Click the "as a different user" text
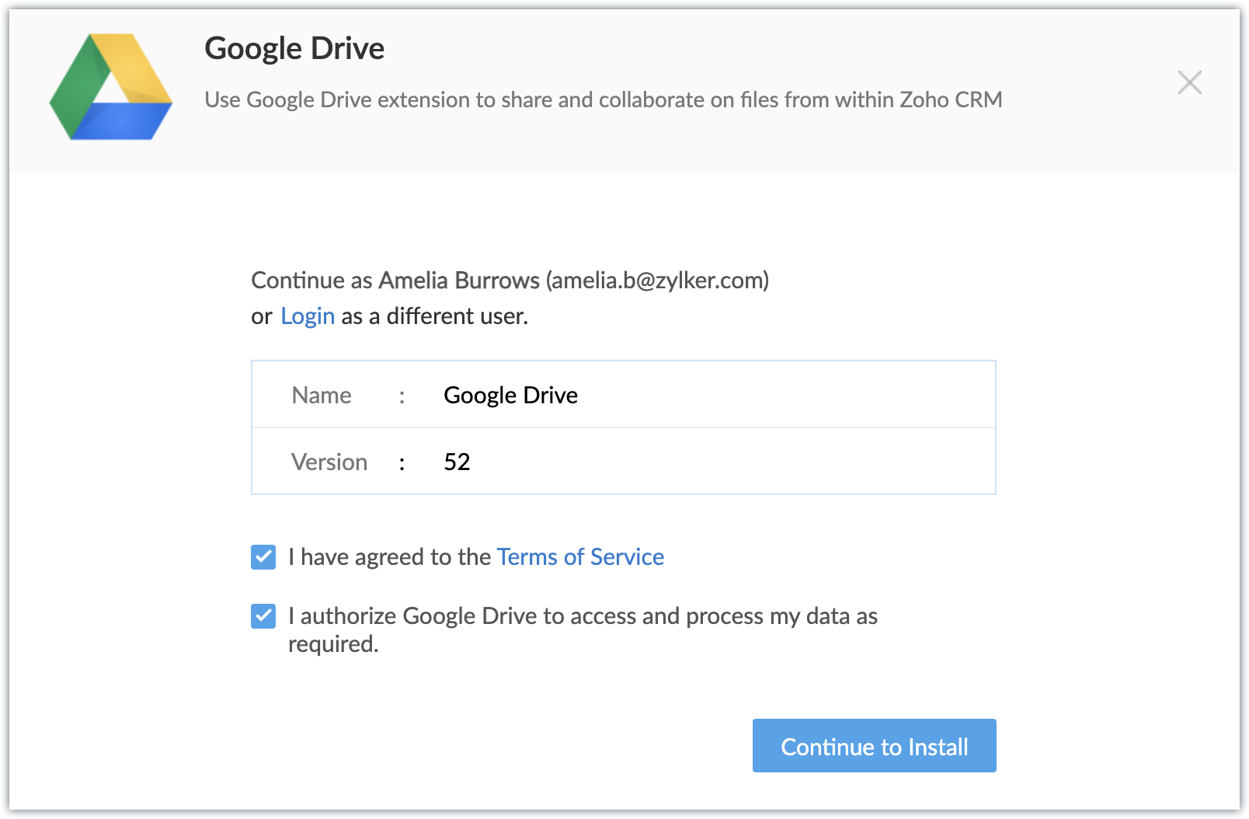 coord(434,316)
